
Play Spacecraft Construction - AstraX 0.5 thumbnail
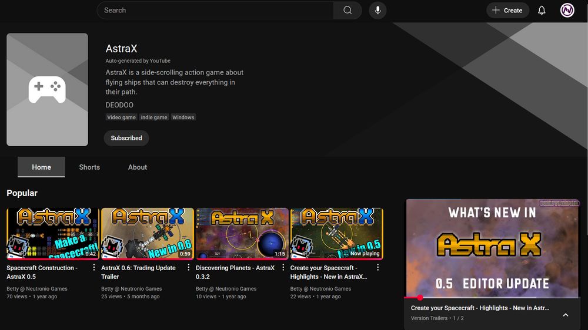pyautogui.click(x=53, y=234)
